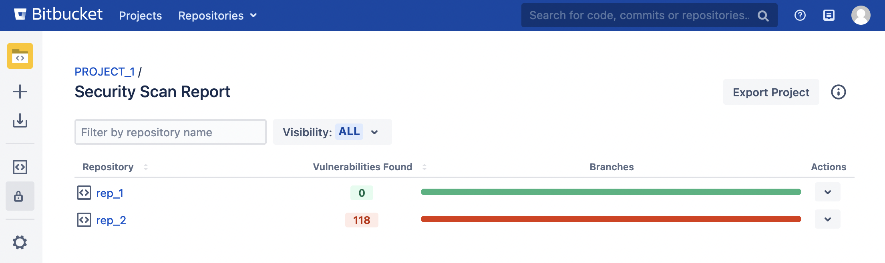Open the rep_2 repository link

pos(111,220)
